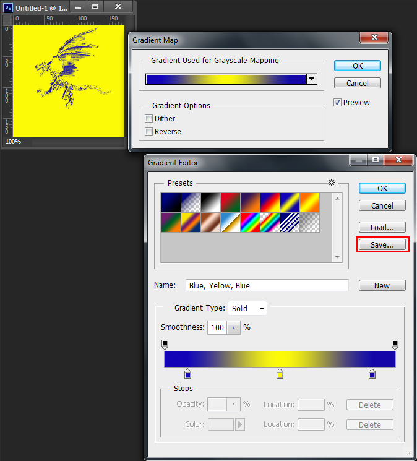This screenshot has height=461, width=417.
Task: Cancel the Gradient Editor dialog
Action: (x=382, y=205)
